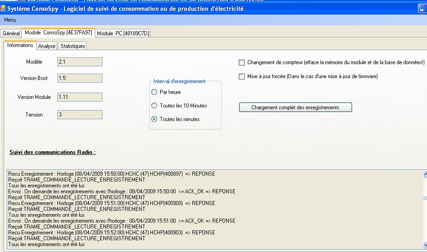427x252 pixels.
Task: Click the radio log scrollbar up arrow
Action: point(424,174)
